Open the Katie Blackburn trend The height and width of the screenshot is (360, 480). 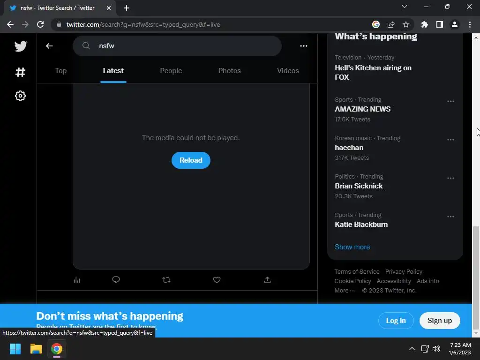point(395,220)
